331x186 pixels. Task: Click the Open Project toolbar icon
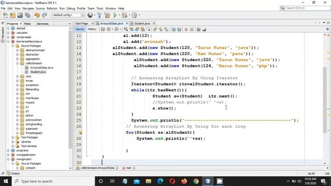click(x=20, y=15)
